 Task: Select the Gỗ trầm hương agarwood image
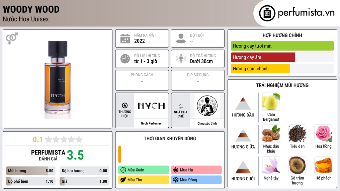point(297,165)
